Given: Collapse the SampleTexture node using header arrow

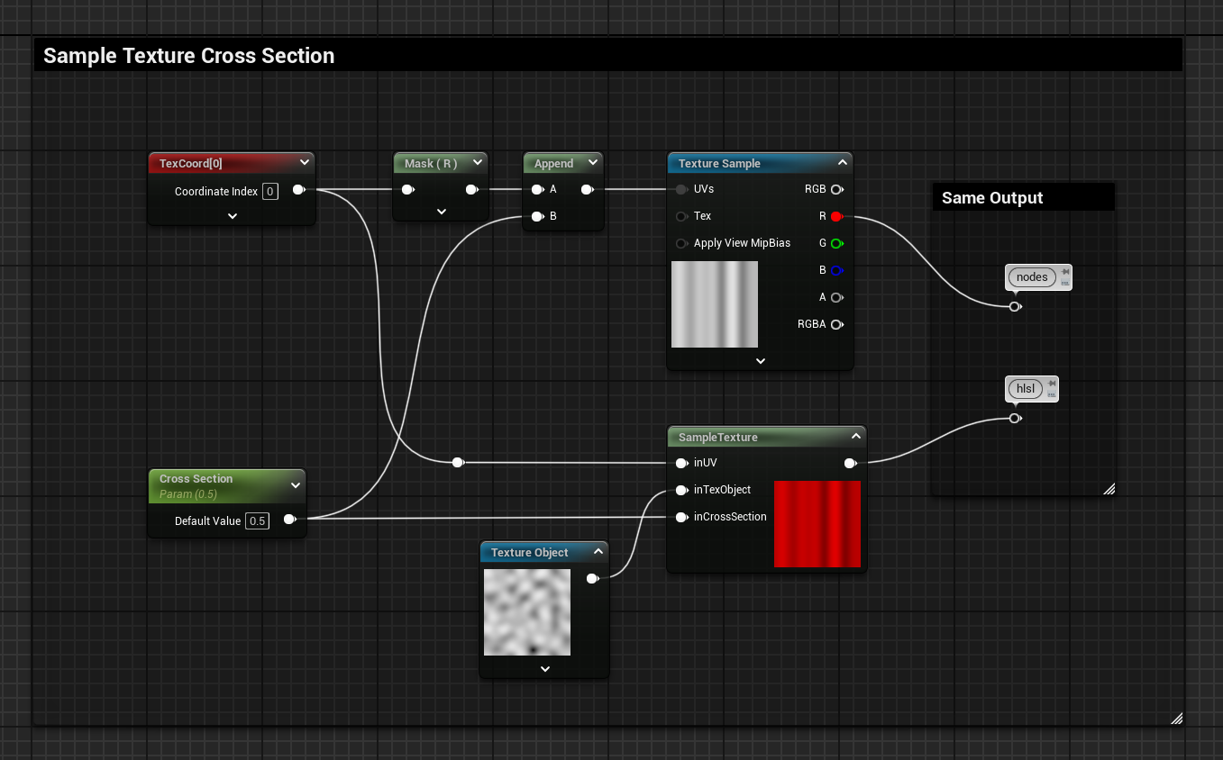Looking at the screenshot, I should [855, 437].
